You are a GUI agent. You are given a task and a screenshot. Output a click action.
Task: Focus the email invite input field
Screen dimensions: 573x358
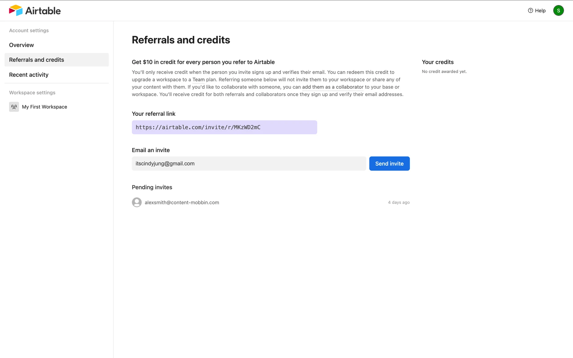tap(249, 163)
